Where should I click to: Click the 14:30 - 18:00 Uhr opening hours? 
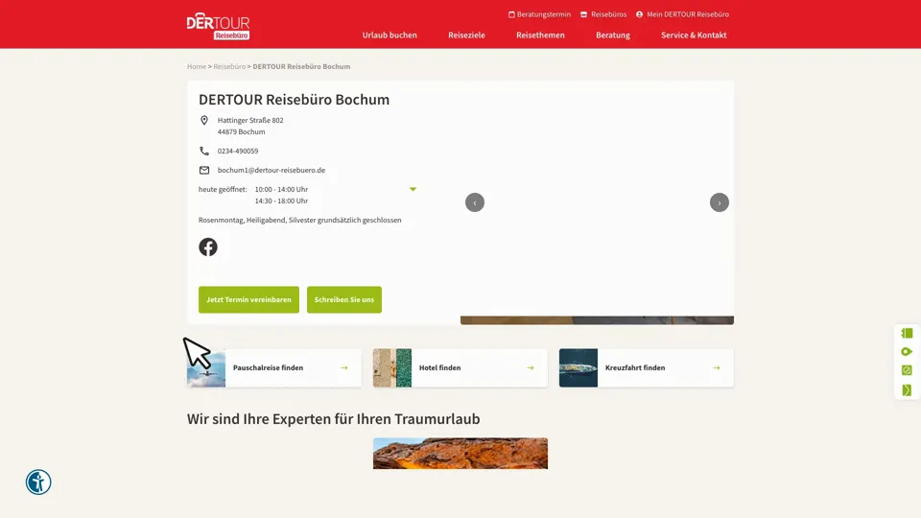(281, 200)
